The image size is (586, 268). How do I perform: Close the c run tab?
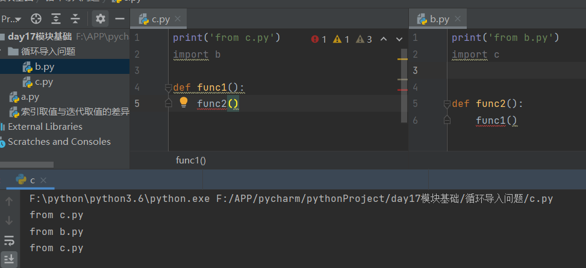click(43, 180)
